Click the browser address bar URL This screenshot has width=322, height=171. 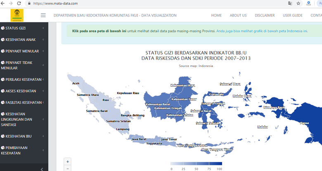(x=55, y=3)
